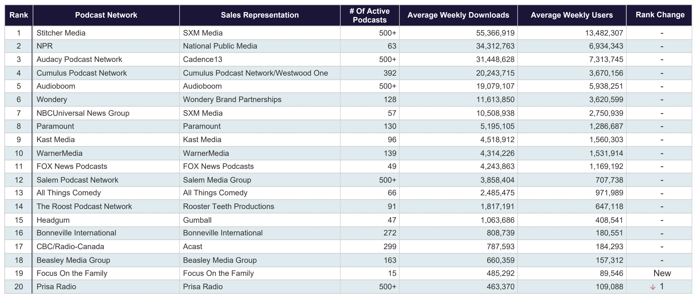Click the Average Weekly Downloads header
Screen dimensions: 696x300
(458, 15)
